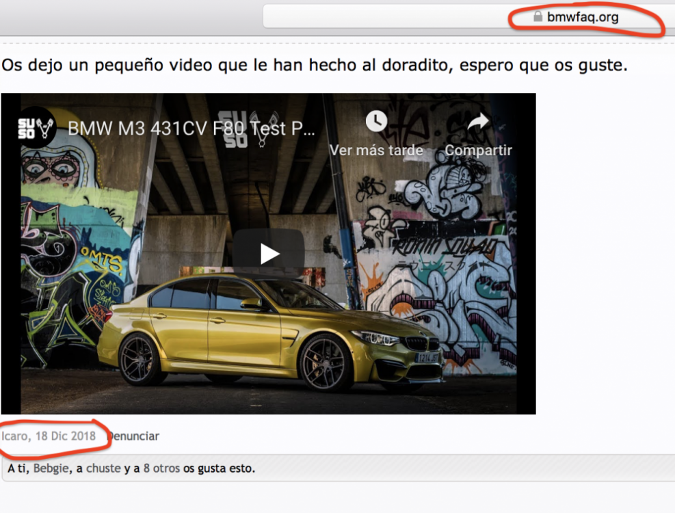
Task: Open the Denunciar report link
Action: pos(133,436)
